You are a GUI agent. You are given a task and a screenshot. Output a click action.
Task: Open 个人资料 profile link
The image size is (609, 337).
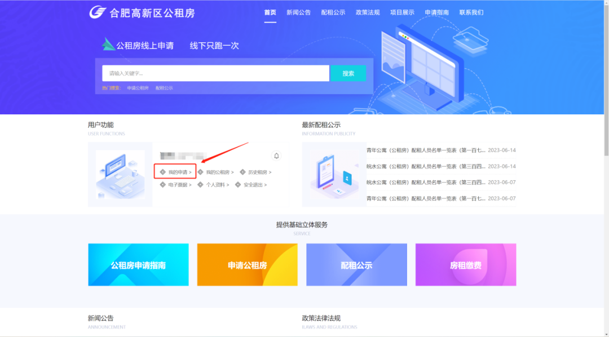[217, 185]
